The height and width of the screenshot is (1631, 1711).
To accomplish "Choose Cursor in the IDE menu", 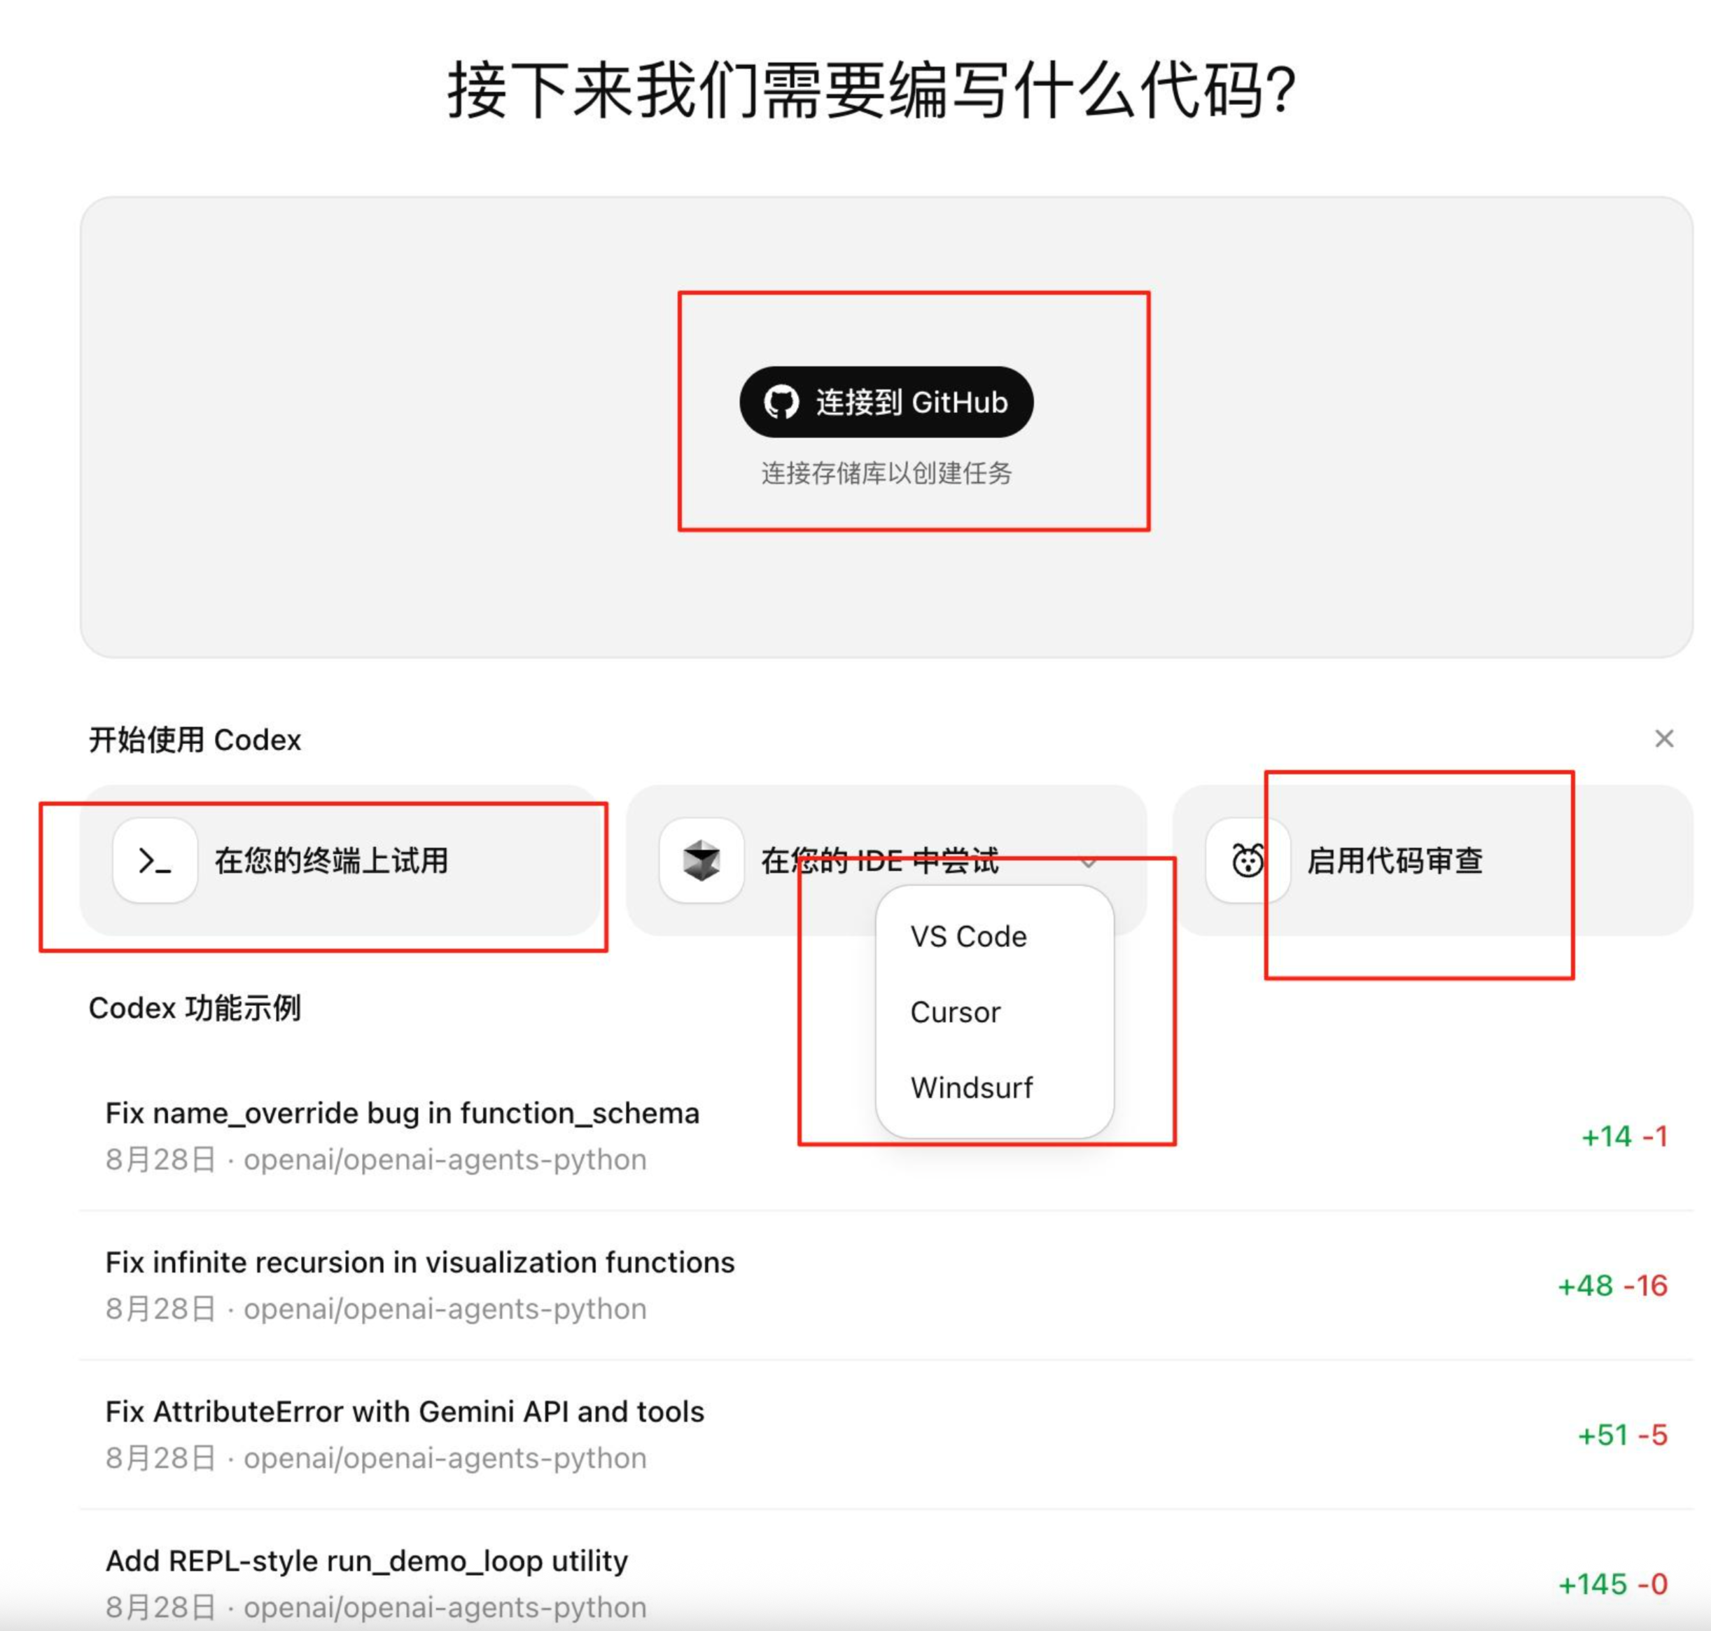I will (x=955, y=1012).
